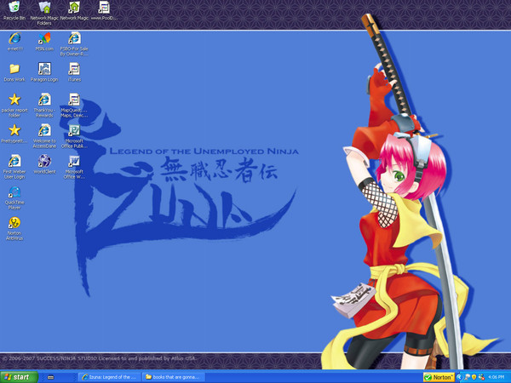Open Network Magic Folders shortcut
The width and height of the screenshot is (511, 383).
pos(44,13)
